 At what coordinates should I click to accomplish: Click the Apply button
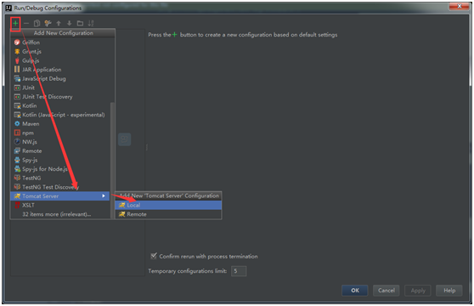coord(418,291)
